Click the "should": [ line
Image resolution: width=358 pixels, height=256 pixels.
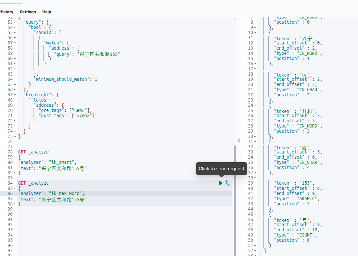(47, 32)
